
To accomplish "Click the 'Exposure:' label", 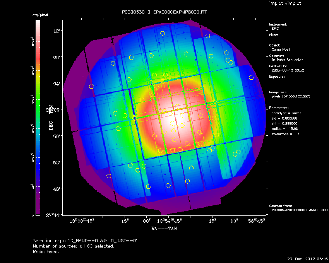I will (x=277, y=77).
